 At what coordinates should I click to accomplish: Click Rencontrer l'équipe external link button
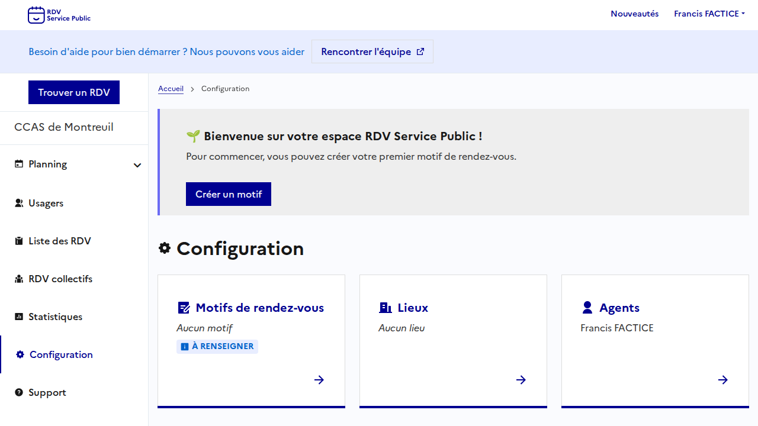coord(372,51)
